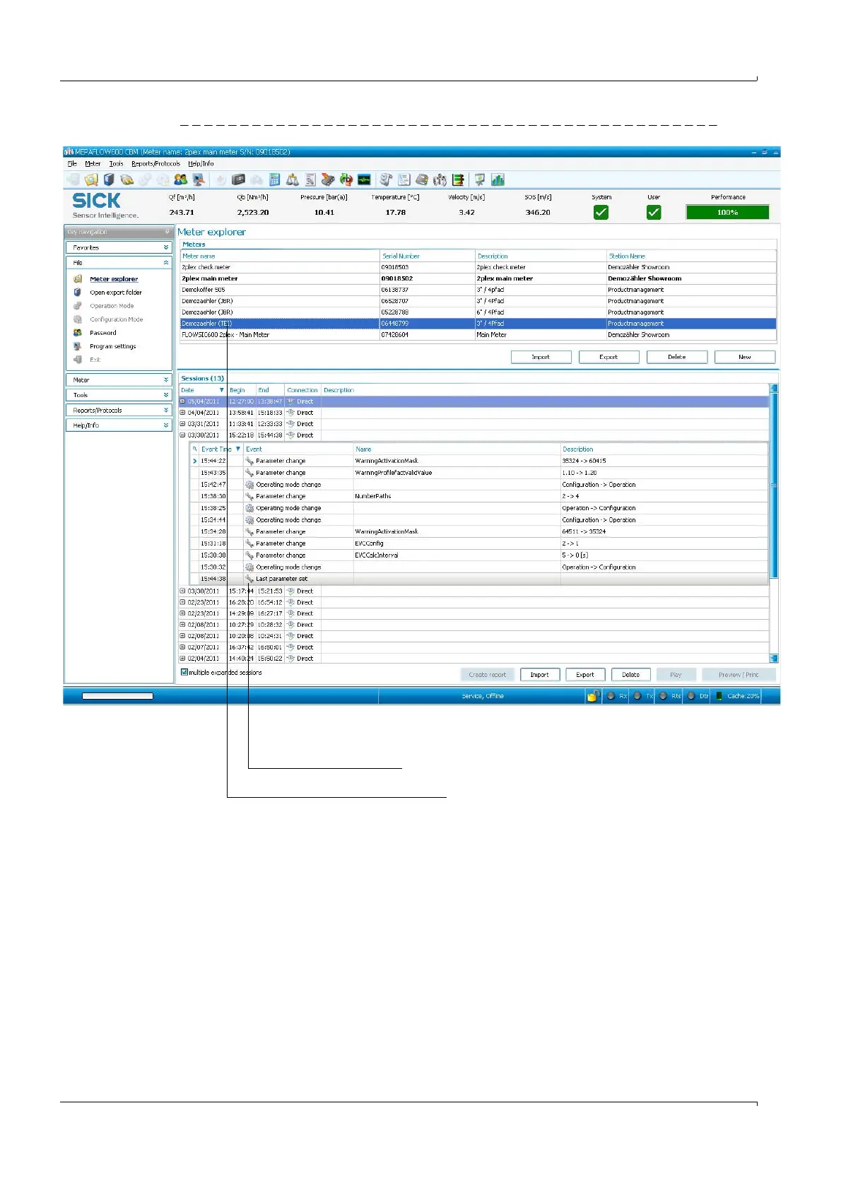The image size is (841, 1190).
Task: Click the dark device box toolbar icon
Action: 239,179
